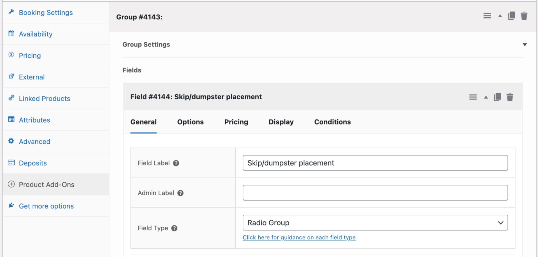Collapse Field #4144 with the up arrow
This screenshot has width=538, height=257.
coord(485,97)
